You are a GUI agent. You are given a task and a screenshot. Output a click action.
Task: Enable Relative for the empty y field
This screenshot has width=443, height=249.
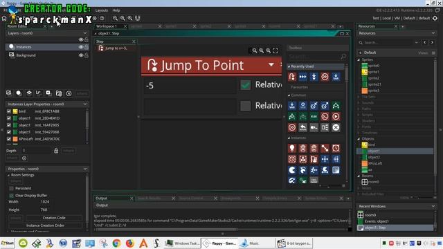tap(246, 106)
